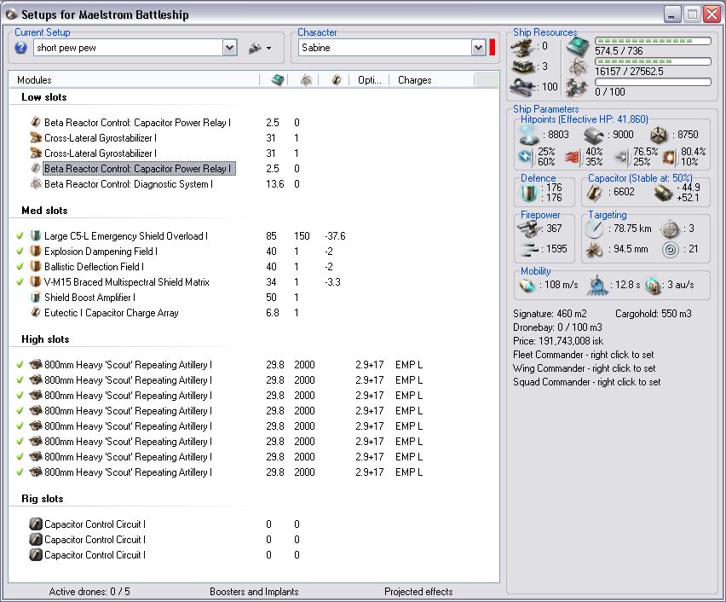Toggle the last 800mm Artillery checkmark
This screenshot has height=602, width=726.
coord(20,472)
